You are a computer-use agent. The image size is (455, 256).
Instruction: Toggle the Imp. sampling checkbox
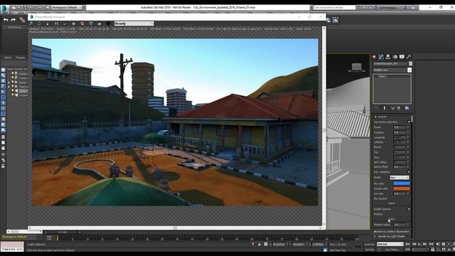409,172
